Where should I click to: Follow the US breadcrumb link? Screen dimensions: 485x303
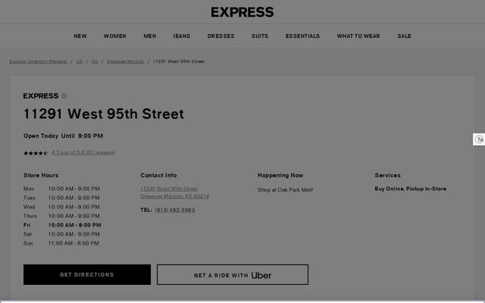pos(79,61)
